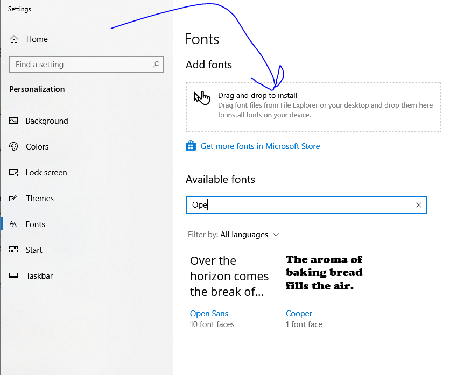Click the Themes brush icon

coord(14,199)
